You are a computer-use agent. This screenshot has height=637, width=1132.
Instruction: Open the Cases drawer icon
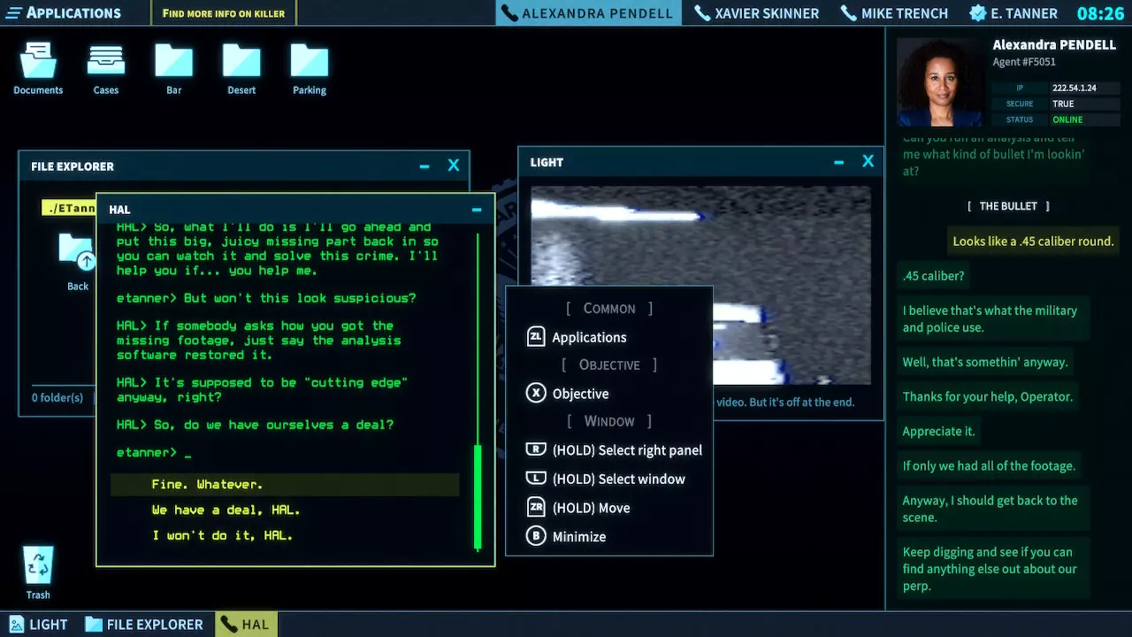[x=106, y=62]
